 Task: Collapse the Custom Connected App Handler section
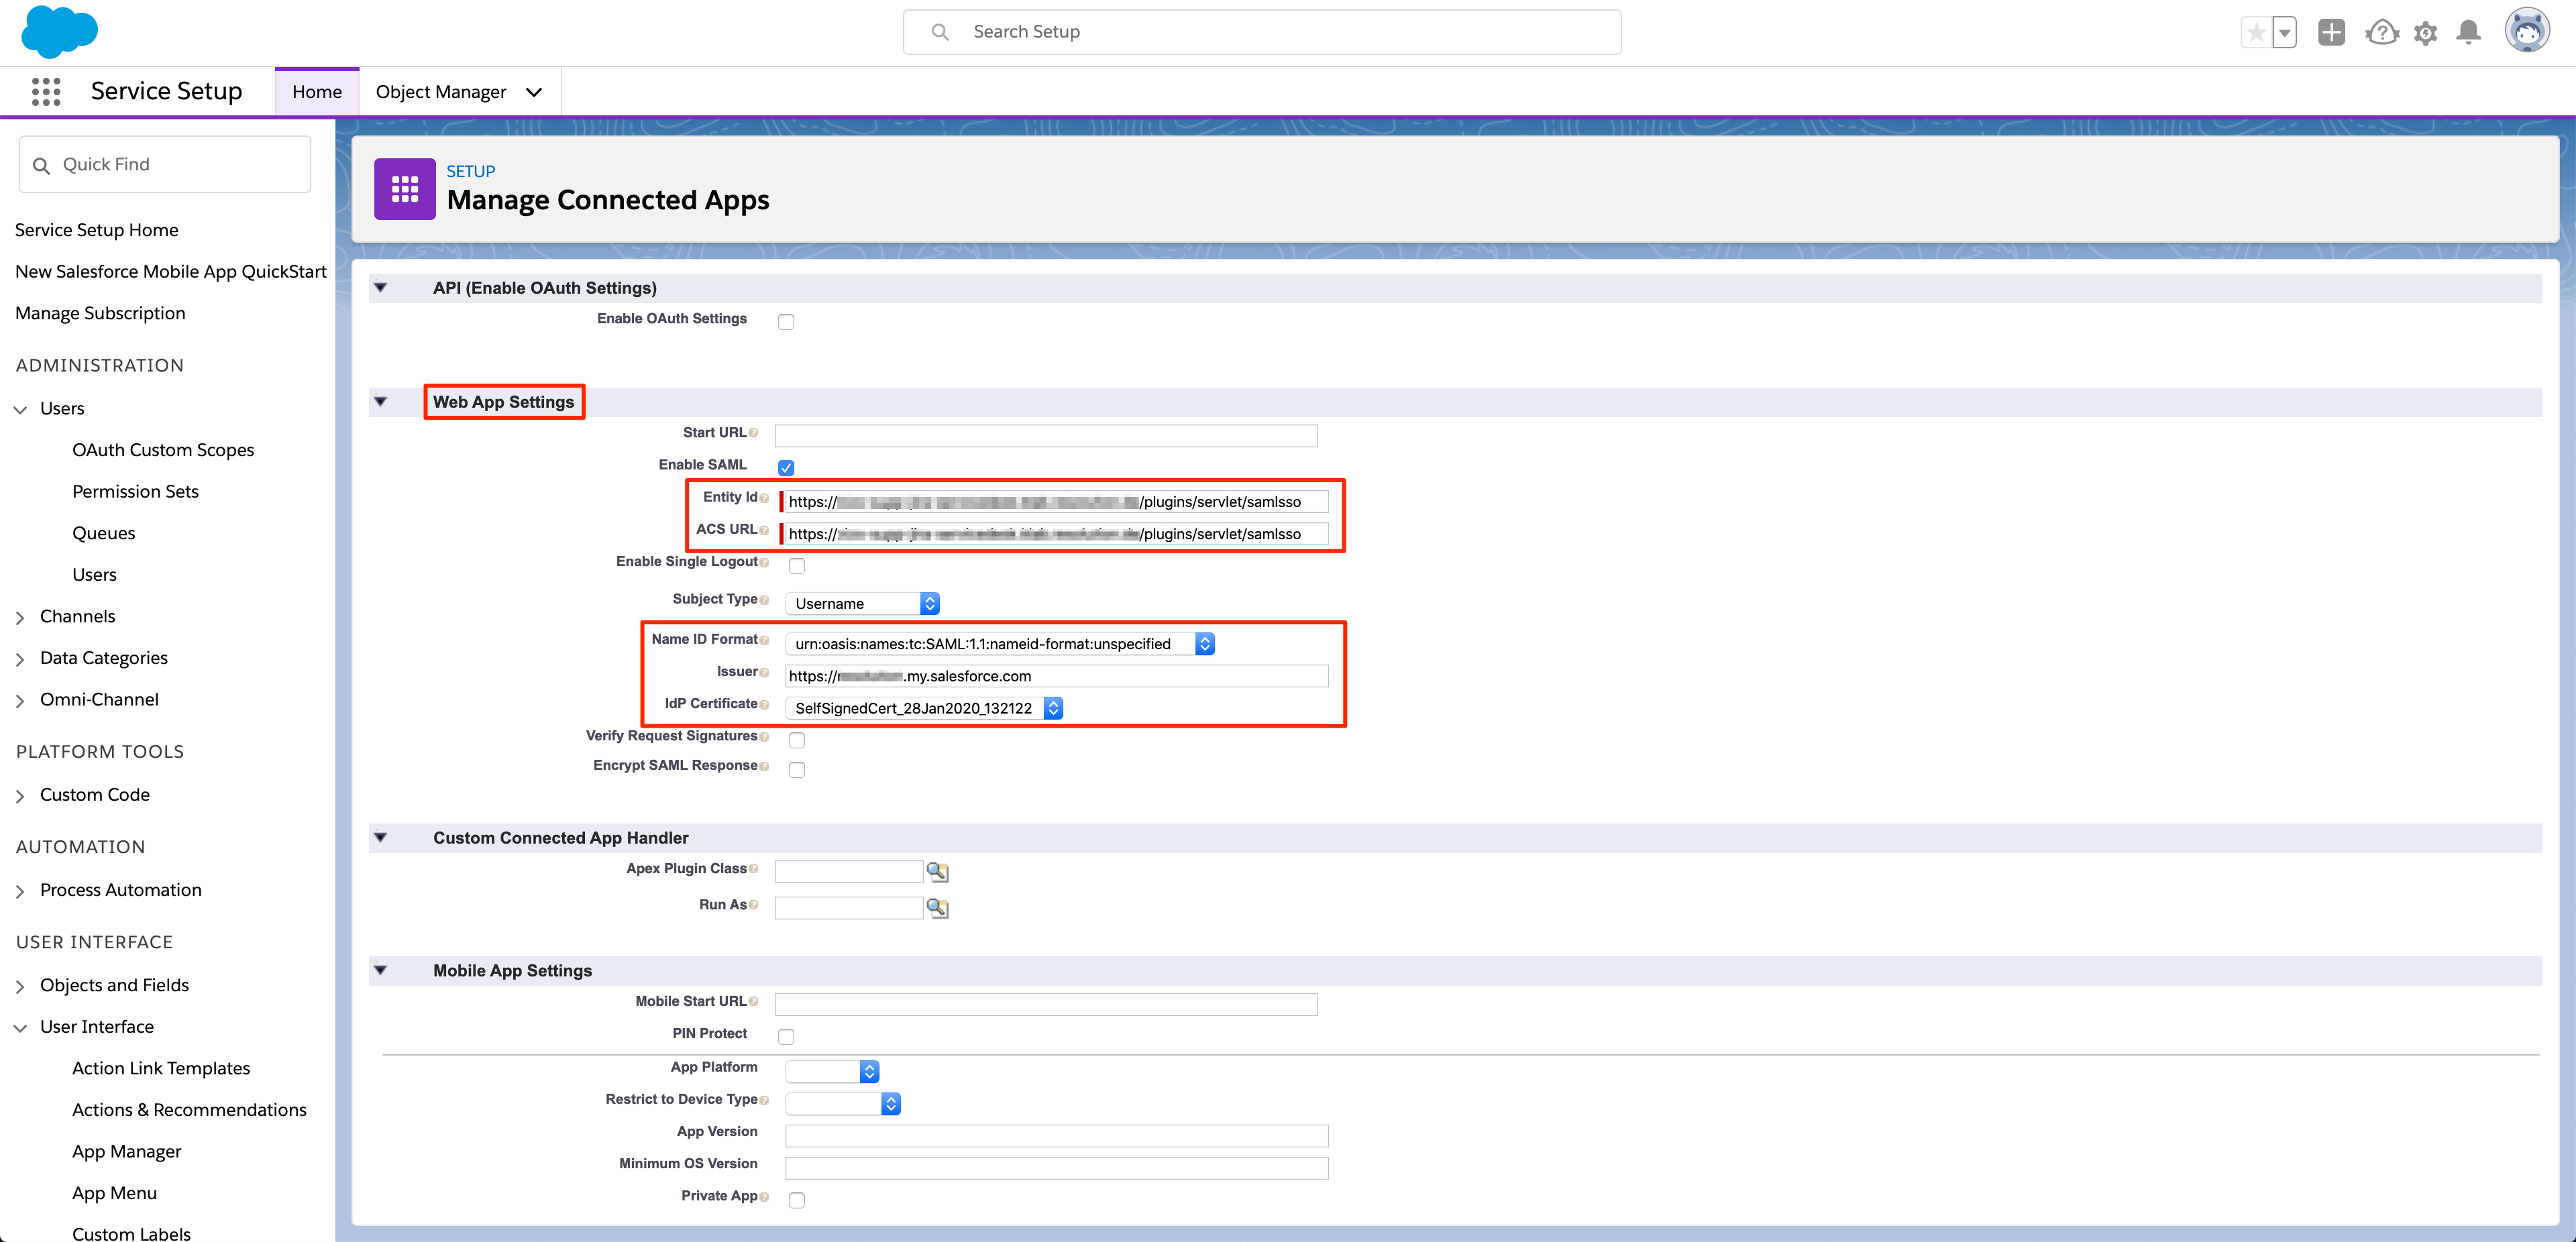(x=380, y=838)
